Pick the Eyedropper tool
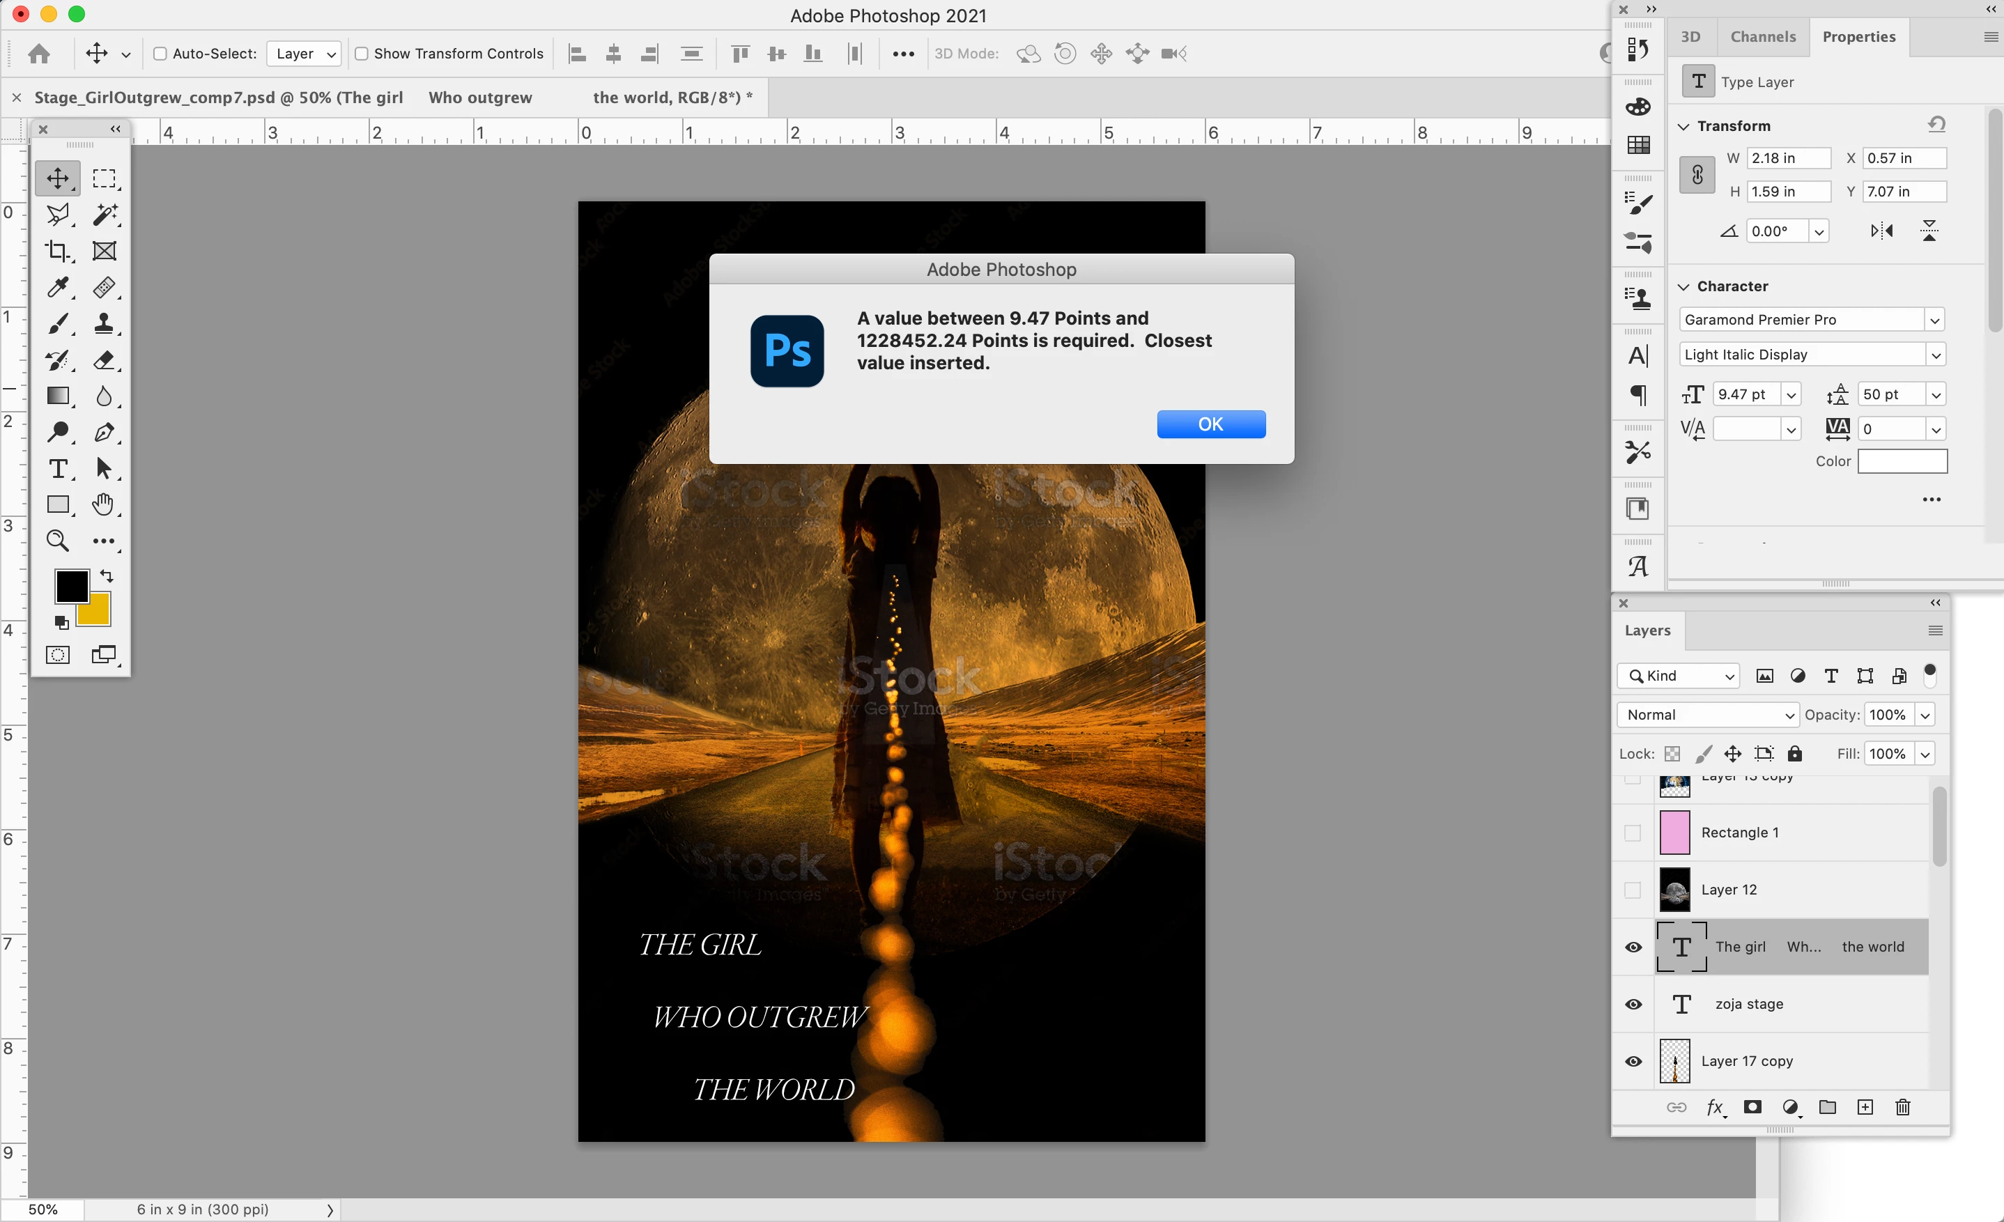Image resolution: width=2004 pixels, height=1222 pixels. click(x=57, y=287)
